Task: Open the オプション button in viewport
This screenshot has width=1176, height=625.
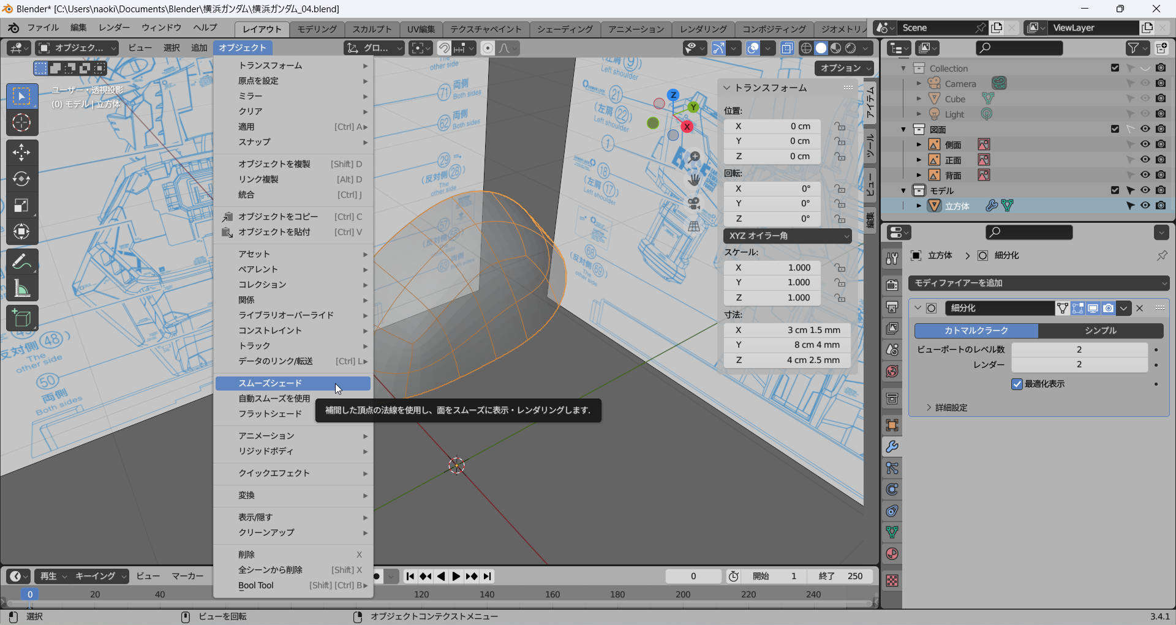Action: [844, 68]
